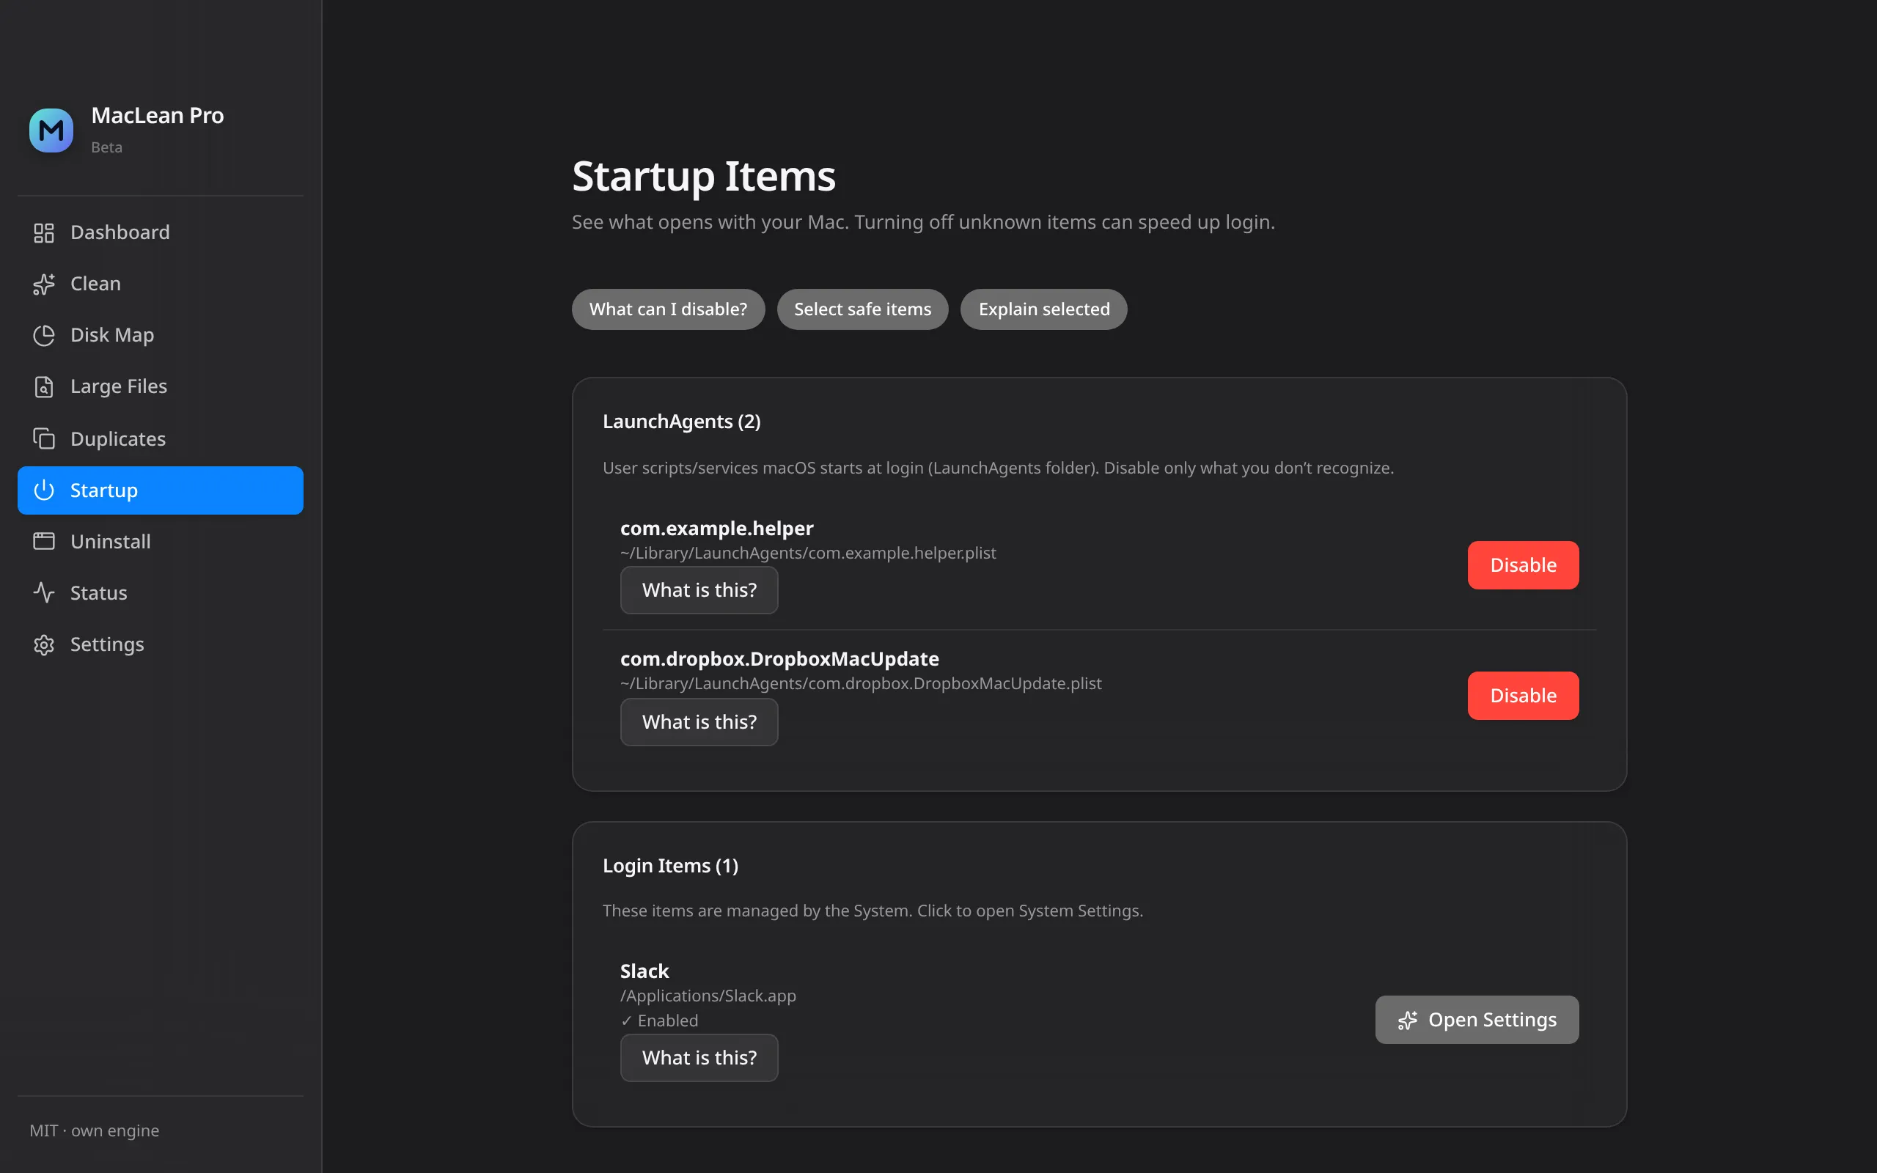Click the Startup power icon
Screen dimensions: 1877x1173
click(x=44, y=490)
